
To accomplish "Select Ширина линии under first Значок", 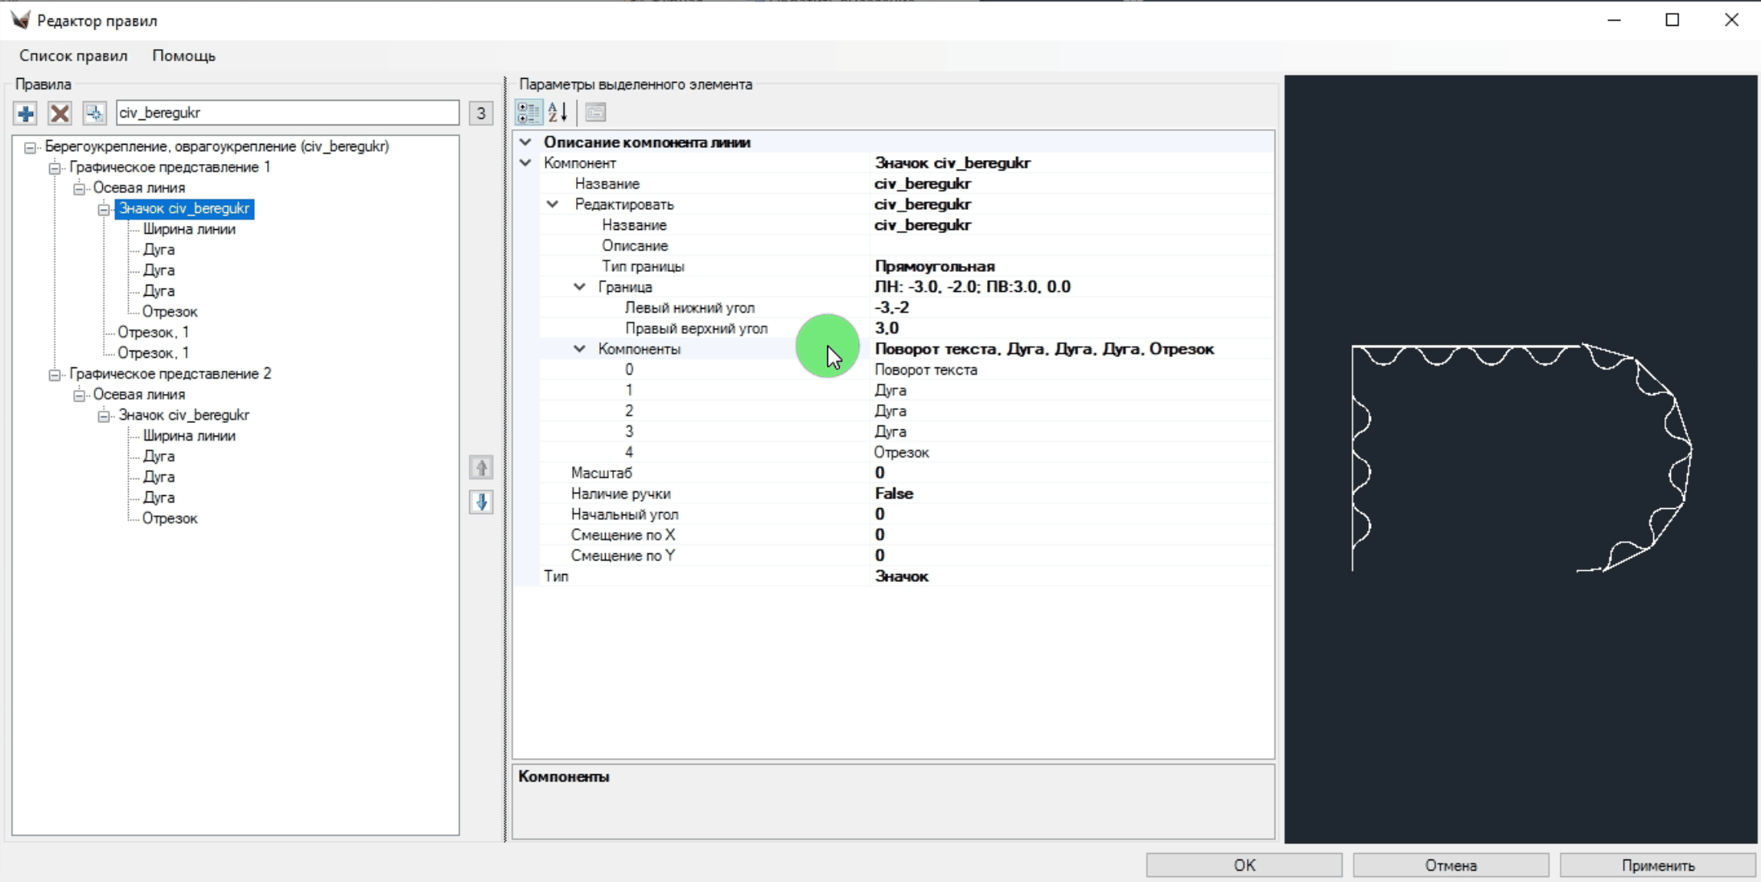I will click(x=189, y=229).
